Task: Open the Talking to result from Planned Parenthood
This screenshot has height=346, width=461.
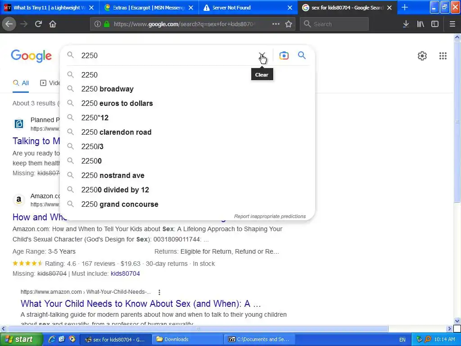Action: coord(36,141)
